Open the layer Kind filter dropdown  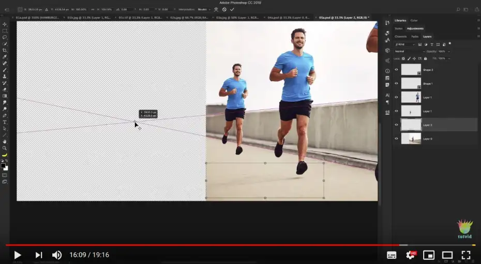pos(405,44)
